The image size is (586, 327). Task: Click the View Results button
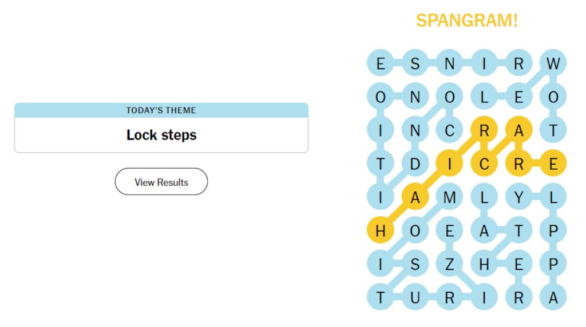(x=161, y=182)
